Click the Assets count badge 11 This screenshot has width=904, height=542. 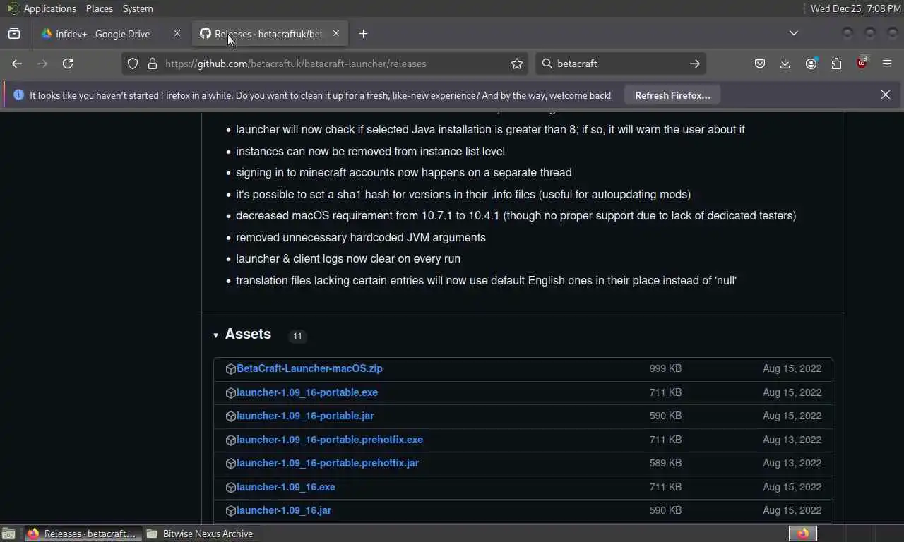[x=297, y=336]
